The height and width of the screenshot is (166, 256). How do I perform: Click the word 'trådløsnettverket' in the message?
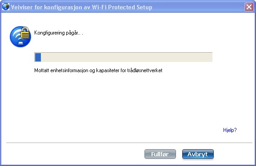click(x=144, y=70)
